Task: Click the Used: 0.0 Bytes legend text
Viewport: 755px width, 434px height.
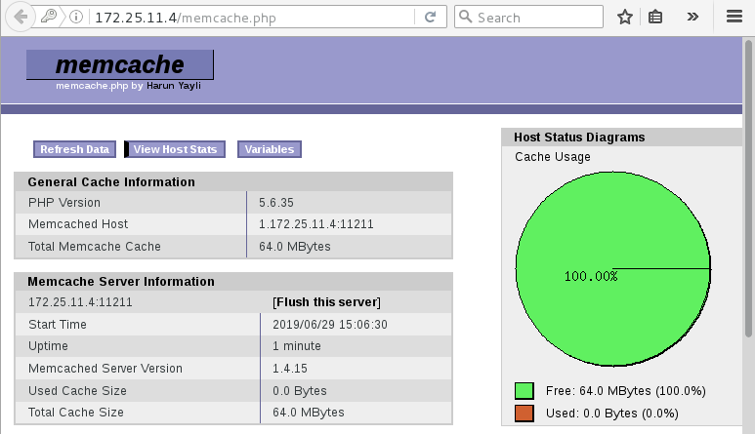Action: tap(612, 413)
